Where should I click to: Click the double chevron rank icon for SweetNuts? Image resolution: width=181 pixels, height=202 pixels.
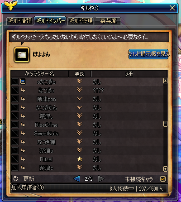(80, 133)
